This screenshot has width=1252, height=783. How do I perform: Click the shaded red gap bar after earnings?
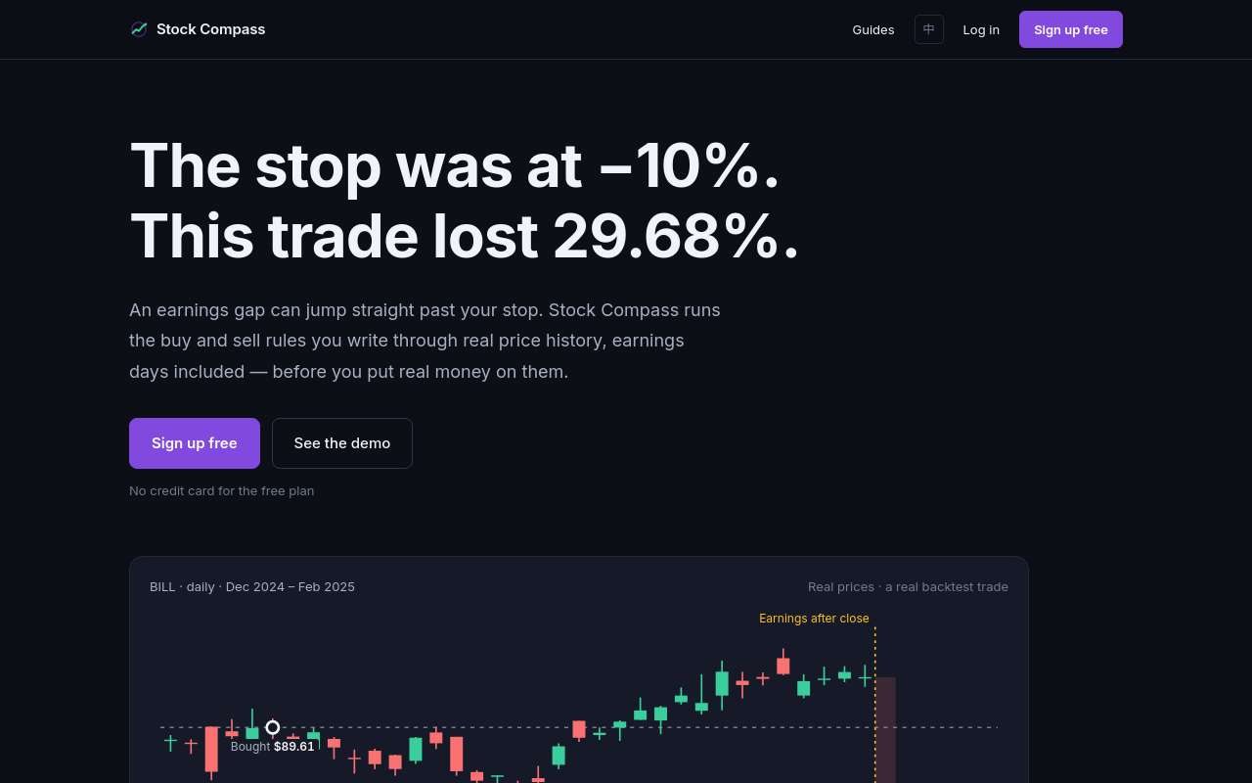pos(885,730)
